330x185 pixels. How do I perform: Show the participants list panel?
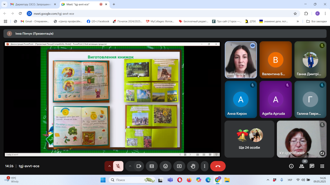tap(302, 166)
